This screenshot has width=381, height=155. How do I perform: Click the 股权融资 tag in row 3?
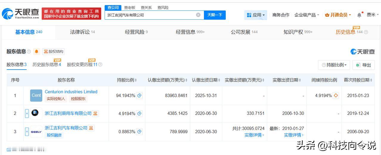pos(54,135)
